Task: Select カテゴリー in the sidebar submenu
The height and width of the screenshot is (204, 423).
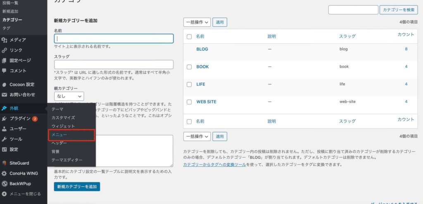Action: coord(12,20)
